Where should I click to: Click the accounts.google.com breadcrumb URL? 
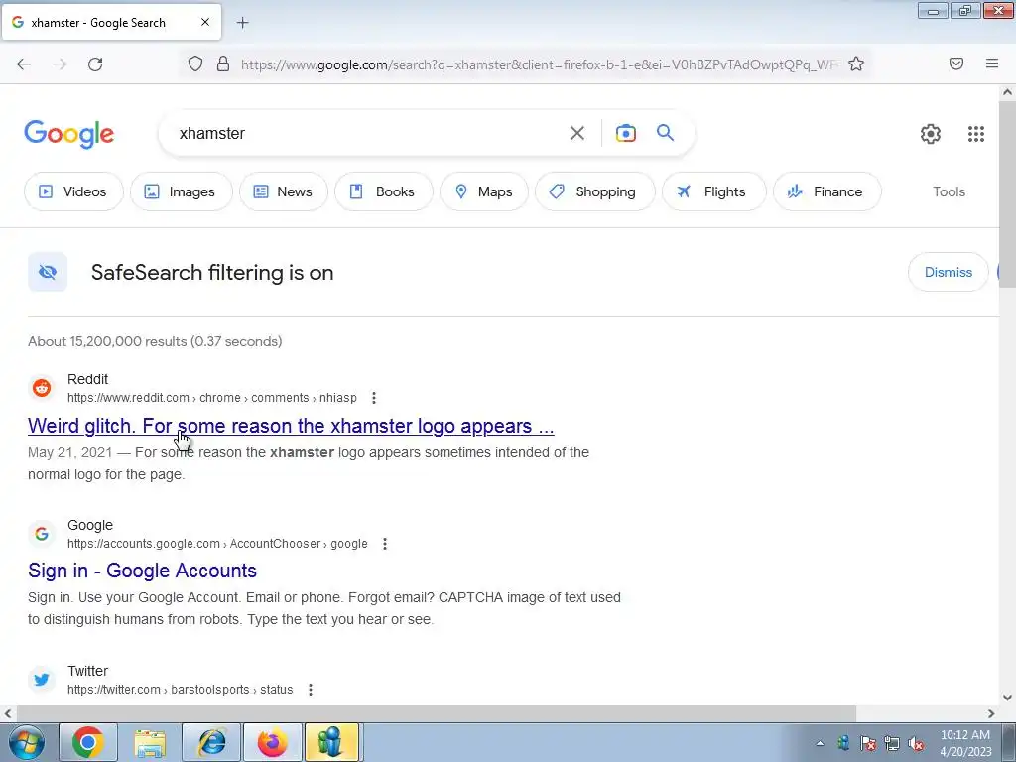(217, 543)
